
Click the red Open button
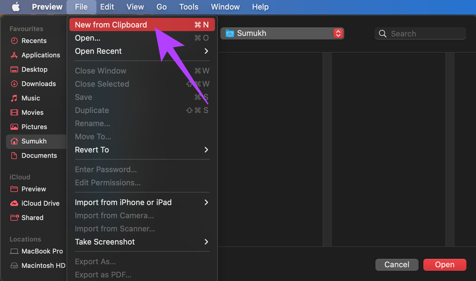[x=445, y=265]
